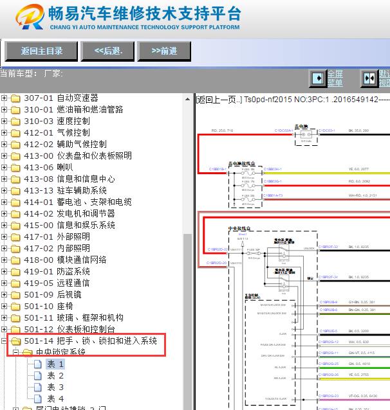Open 表 3 wiring table
Screen dimensions: 390x410
55,388
